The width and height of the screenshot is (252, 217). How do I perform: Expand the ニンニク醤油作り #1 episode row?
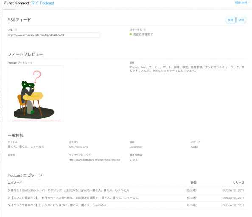127,198
